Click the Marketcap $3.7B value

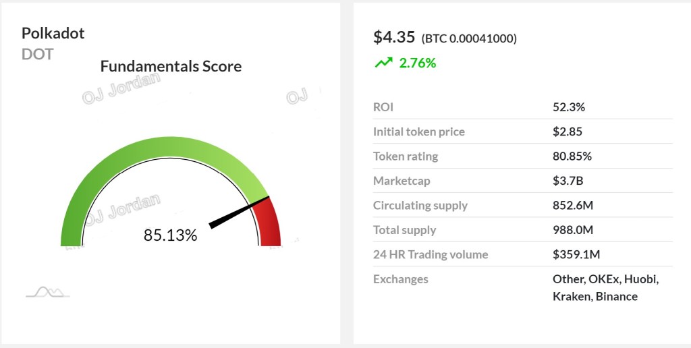pos(568,181)
